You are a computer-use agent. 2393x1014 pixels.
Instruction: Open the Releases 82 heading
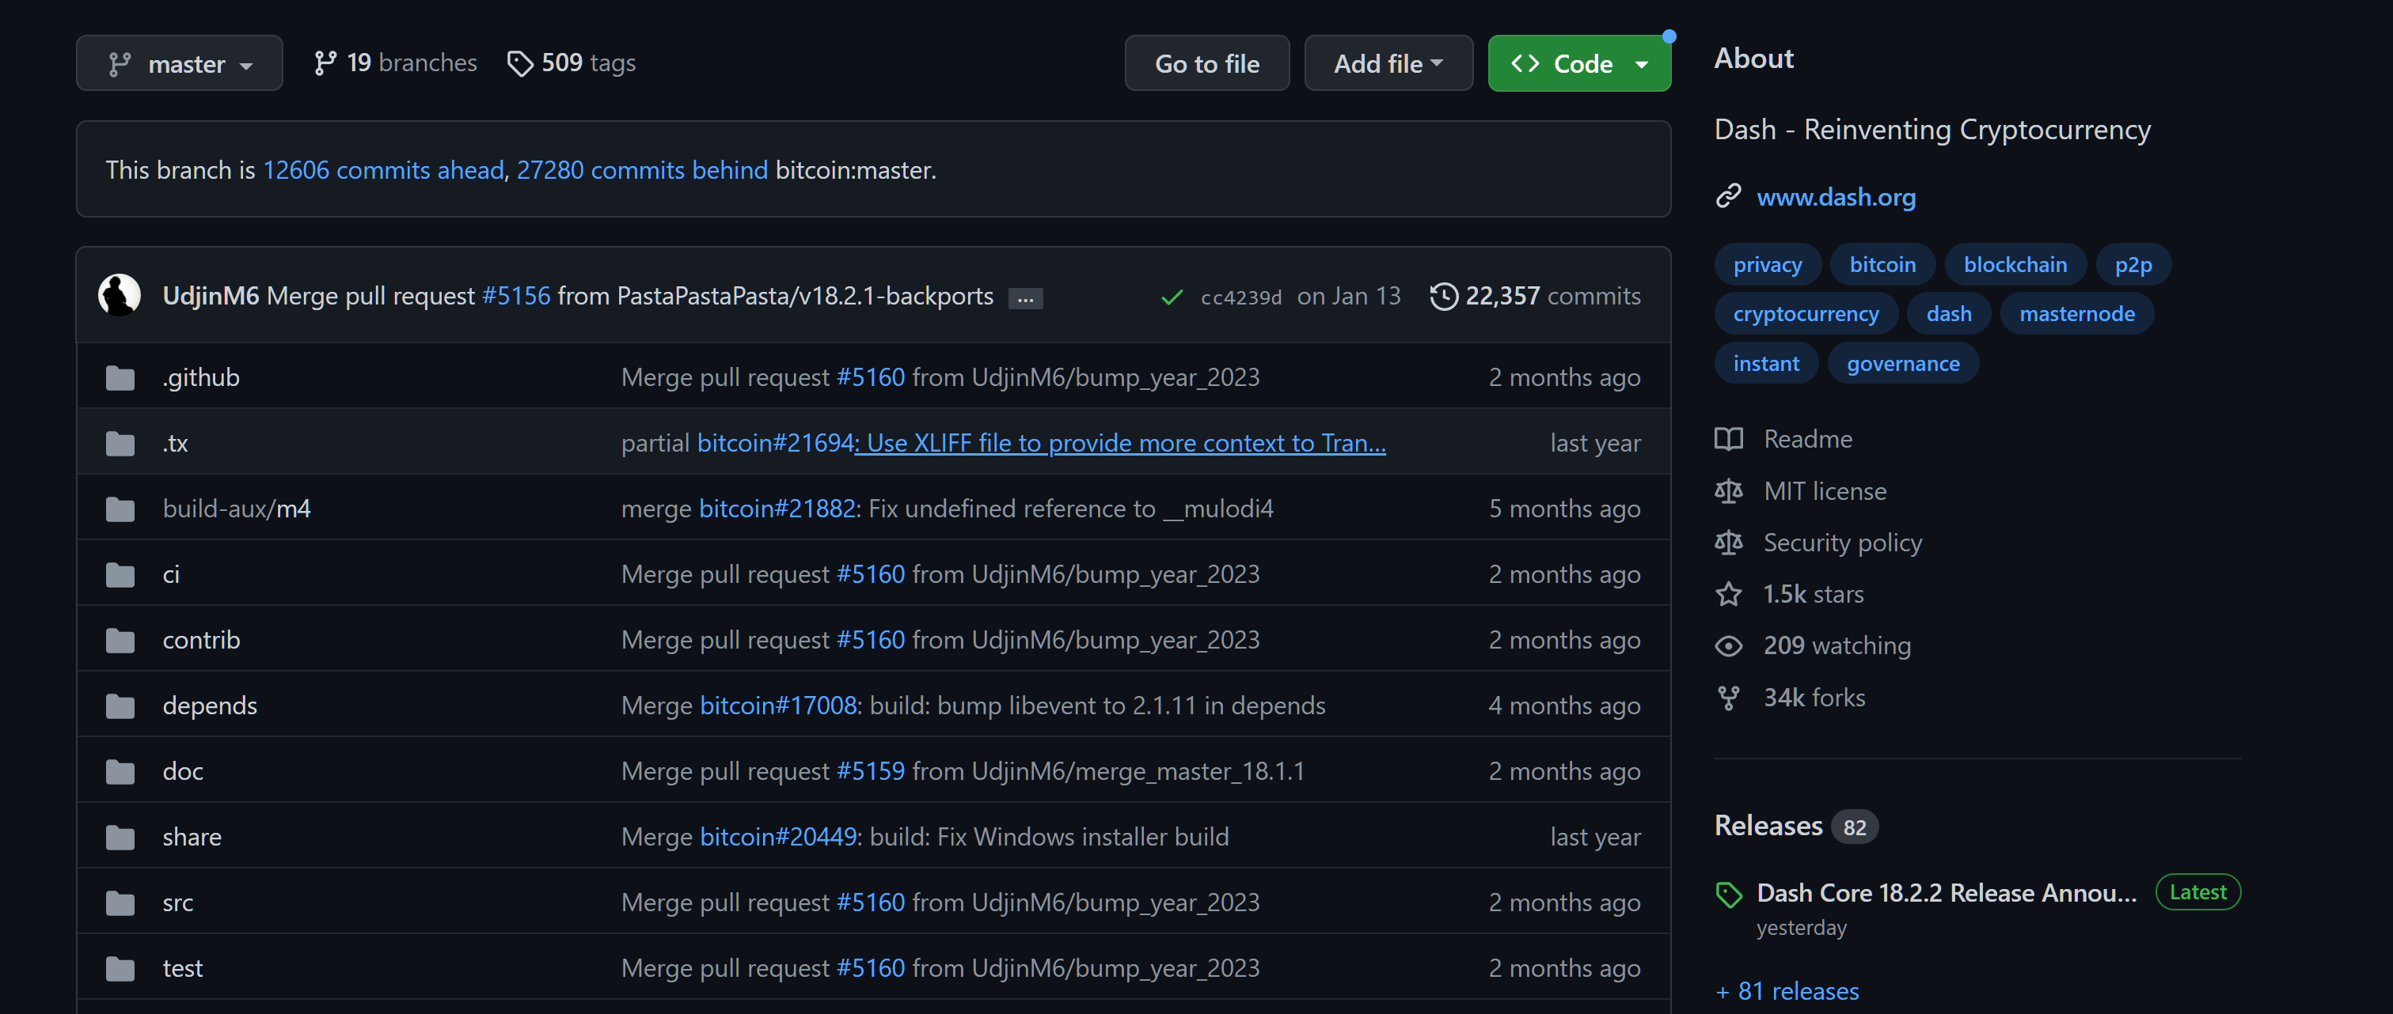[x=1797, y=826]
